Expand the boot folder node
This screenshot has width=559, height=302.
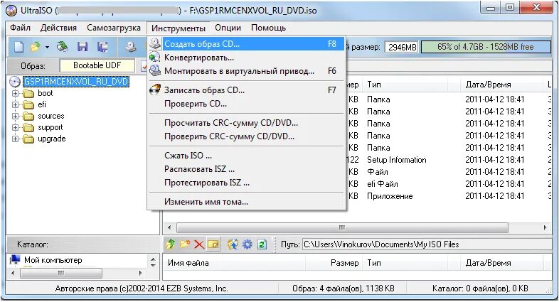coord(15,94)
